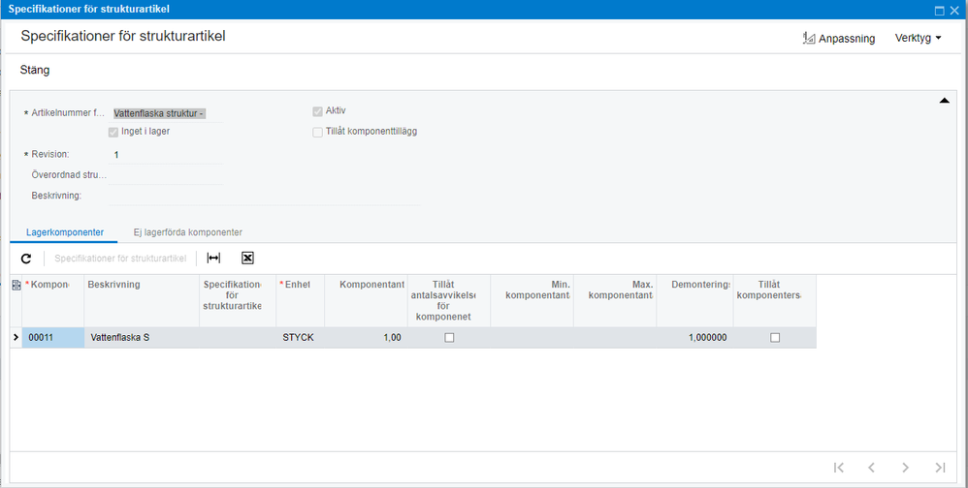Click the Artikelnummer field Vattenflaska struktur

pos(166,113)
